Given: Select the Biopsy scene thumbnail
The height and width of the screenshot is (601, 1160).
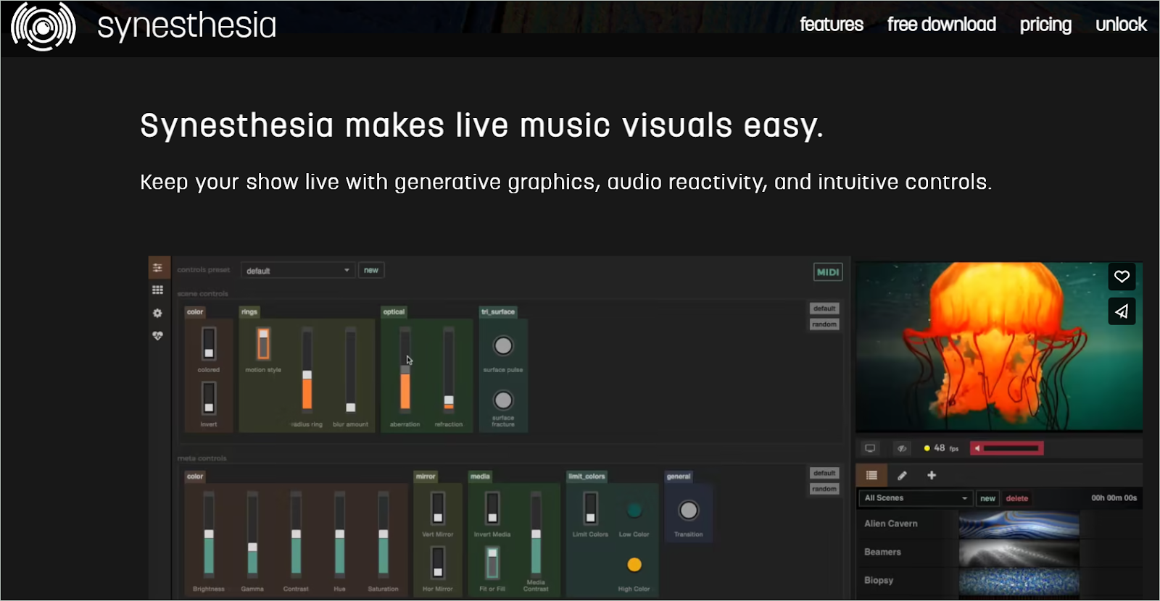Looking at the screenshot, I should point(1019,581).
